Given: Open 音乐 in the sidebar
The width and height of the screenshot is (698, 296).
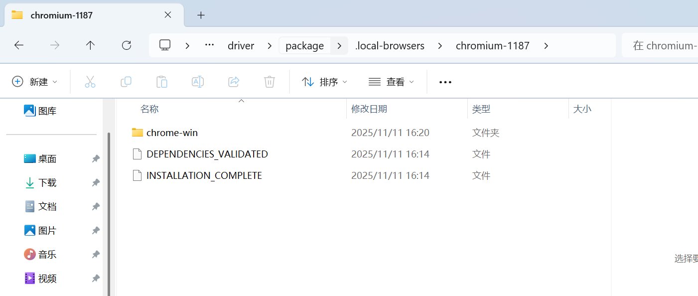Looking at the screenshot, I should (x=40, y=255).
